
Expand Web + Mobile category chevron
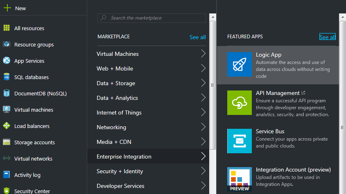203,68
